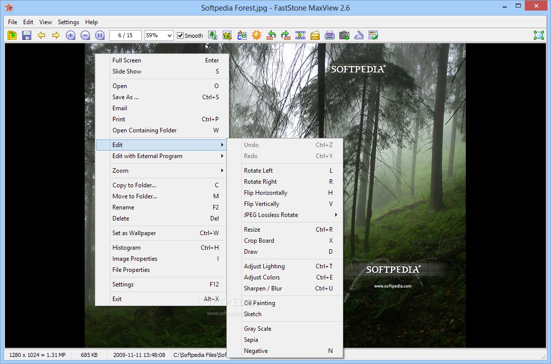Select Set as Wallpaper menu entry
The width and height of the screenshot is (551, 364).
[x=134, y=233]
